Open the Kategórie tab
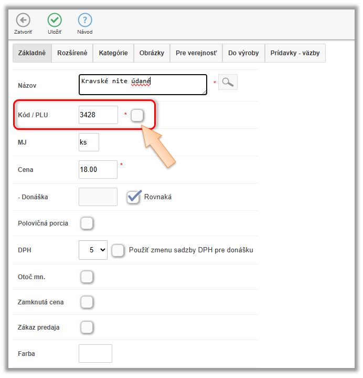 (113, 53)
